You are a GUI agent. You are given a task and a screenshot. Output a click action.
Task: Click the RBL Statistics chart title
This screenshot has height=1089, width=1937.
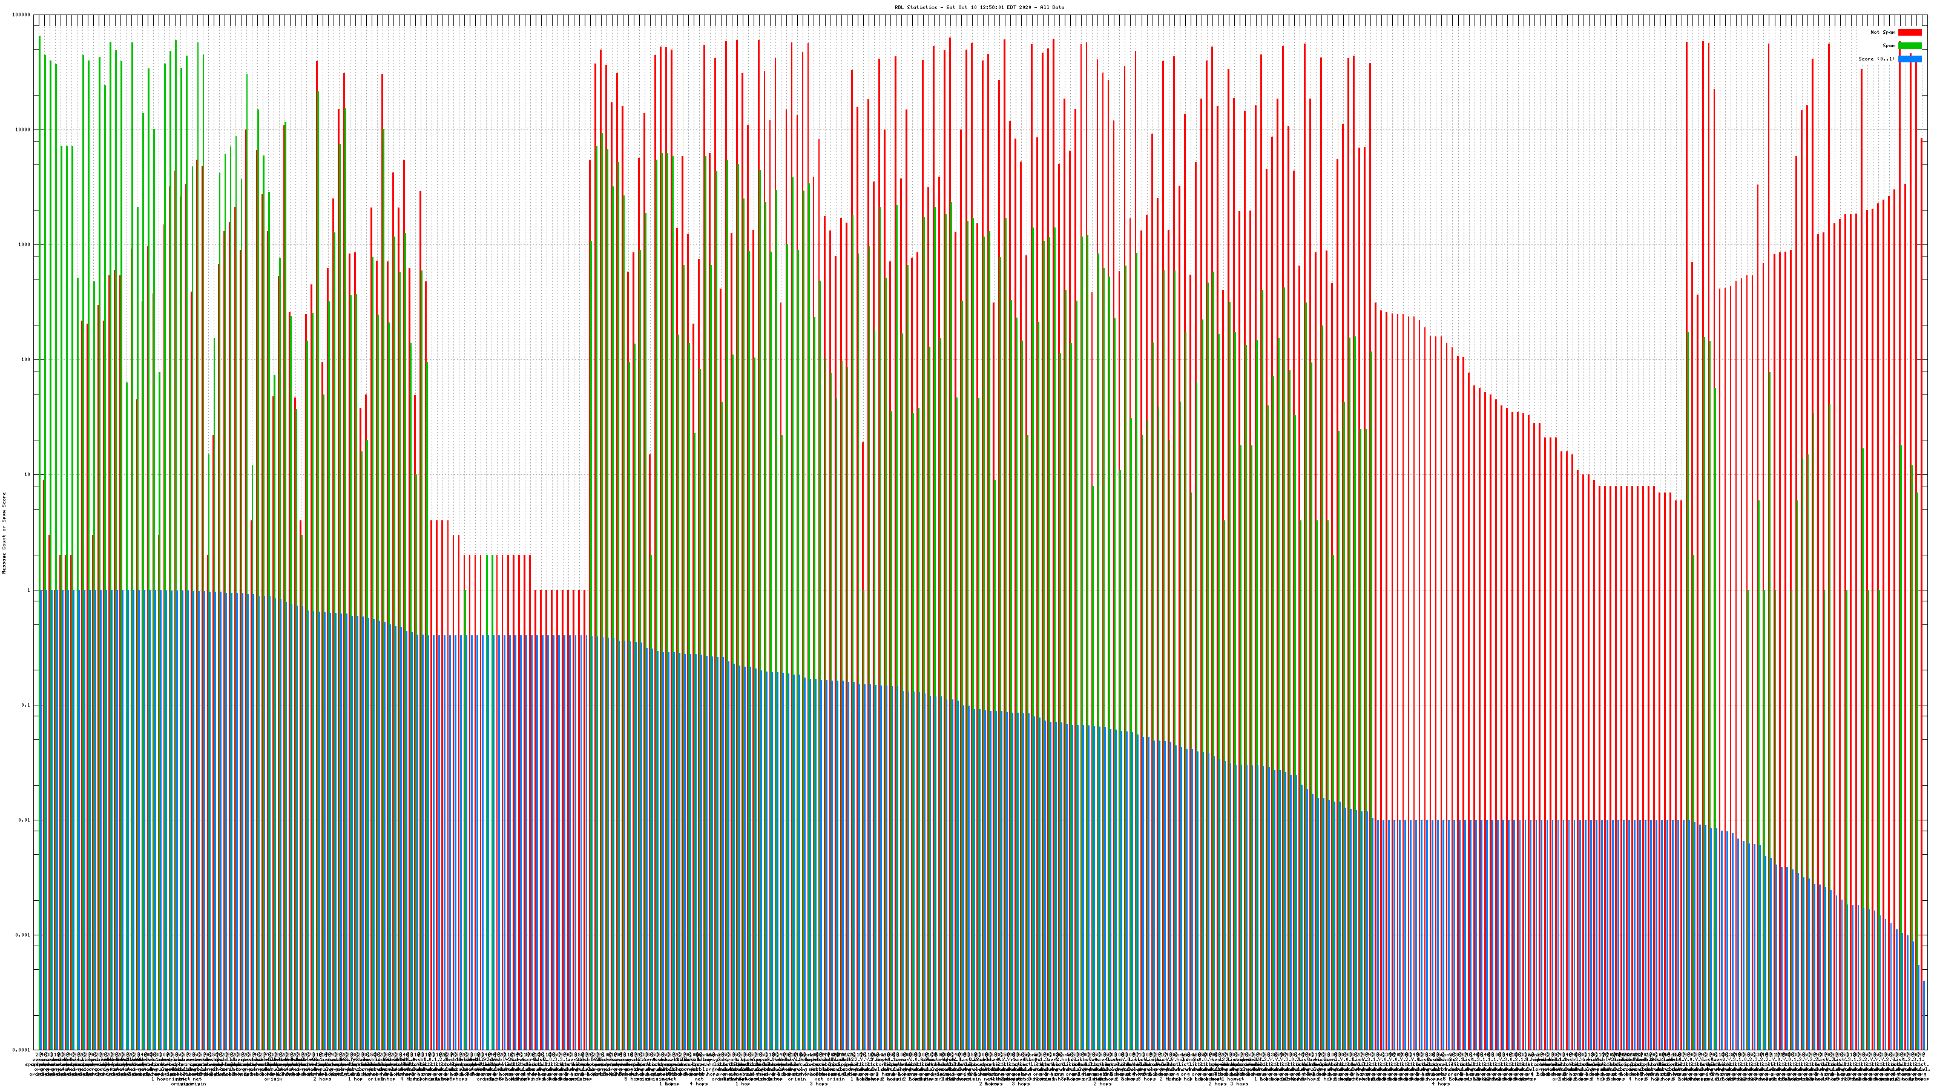point(979,7)
